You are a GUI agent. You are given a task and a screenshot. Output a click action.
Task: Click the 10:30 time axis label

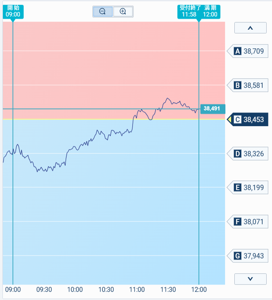click(106, 290)
